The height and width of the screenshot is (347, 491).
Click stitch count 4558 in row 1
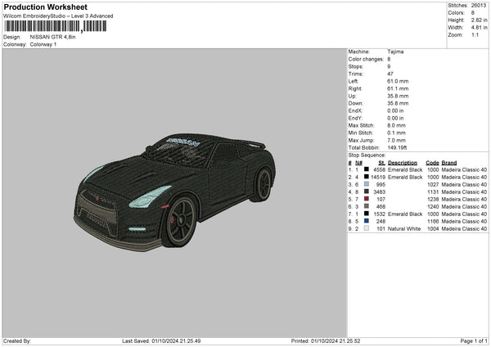(x=380, y=169)
